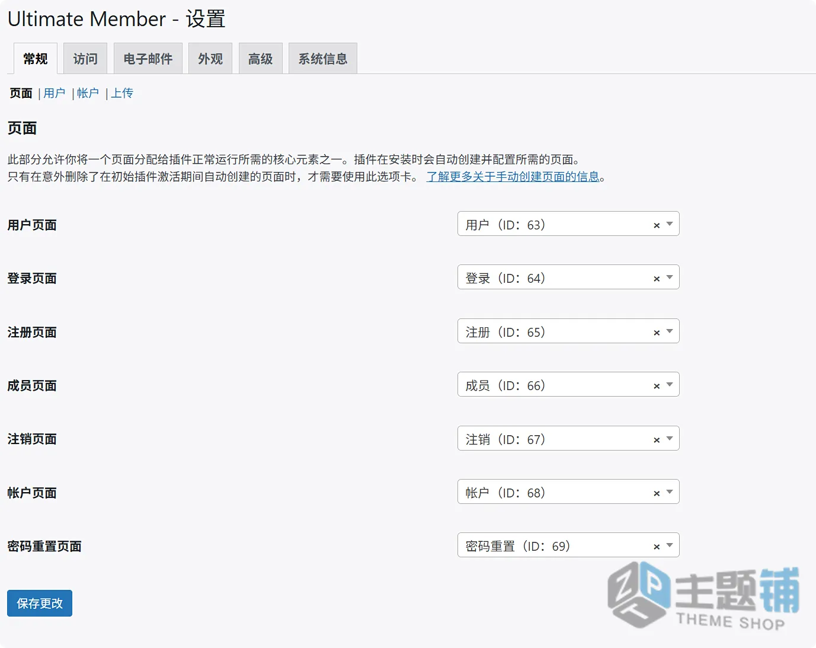816x648 pixels.
Task: Open the 注册页面 dropdown arrow
Action: point(670,331)
